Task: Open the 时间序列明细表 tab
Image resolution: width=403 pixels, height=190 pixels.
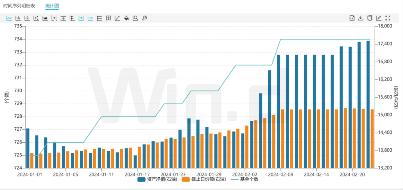Action: [x=19, y=6]
